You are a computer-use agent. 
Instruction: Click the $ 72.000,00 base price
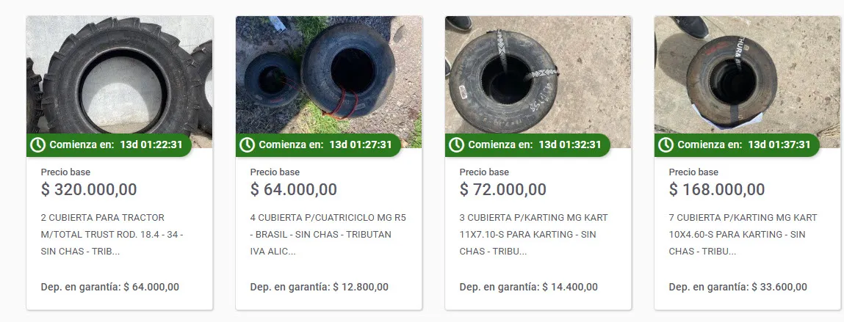coord(503,189)
